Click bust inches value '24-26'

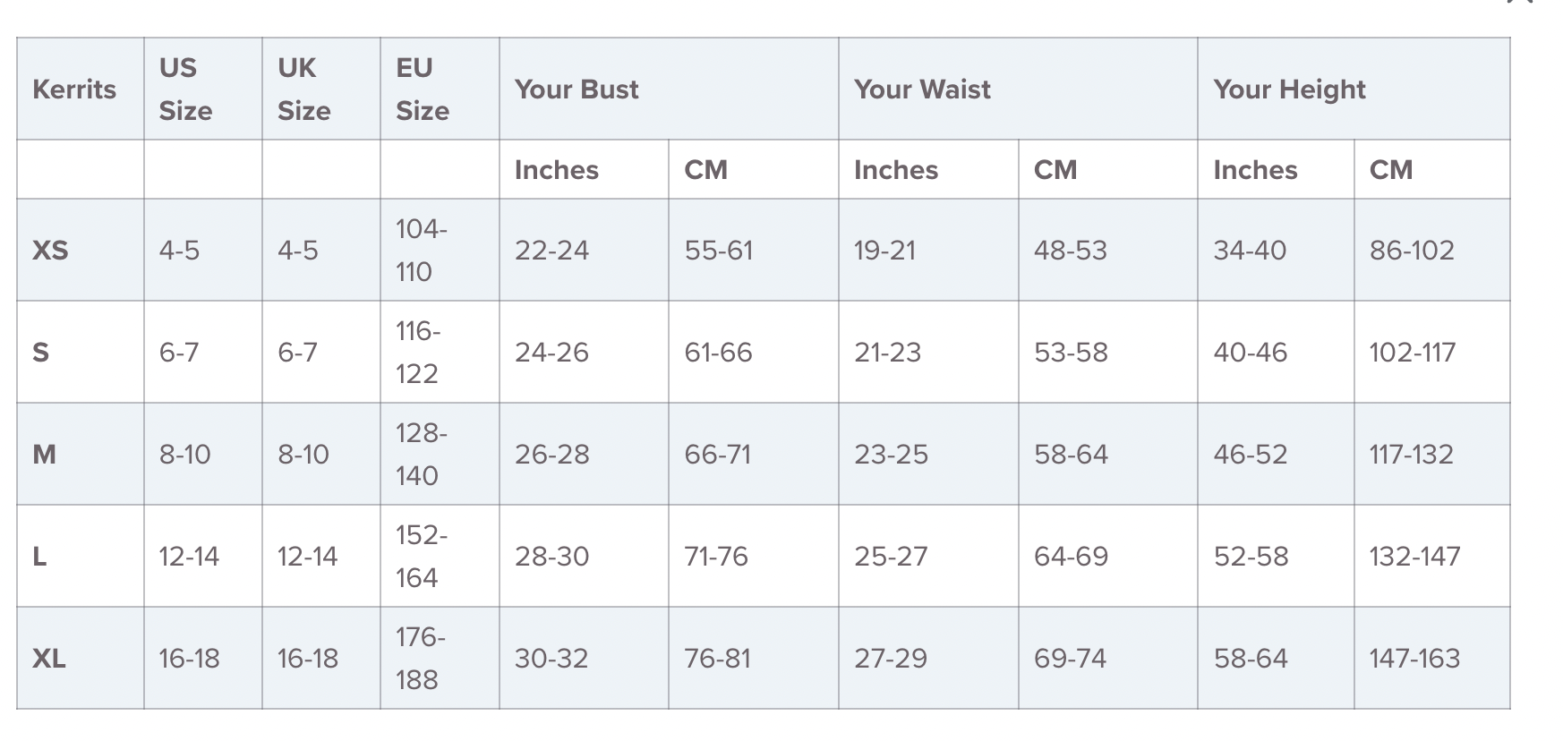(x=551, y=353)
